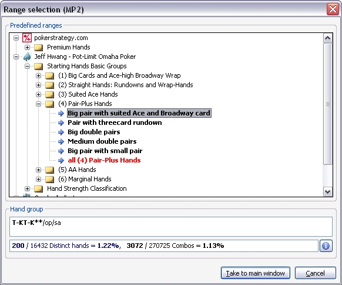Click the scrollbar down arrow
This screenshot has height=285, width=342.
328,192
